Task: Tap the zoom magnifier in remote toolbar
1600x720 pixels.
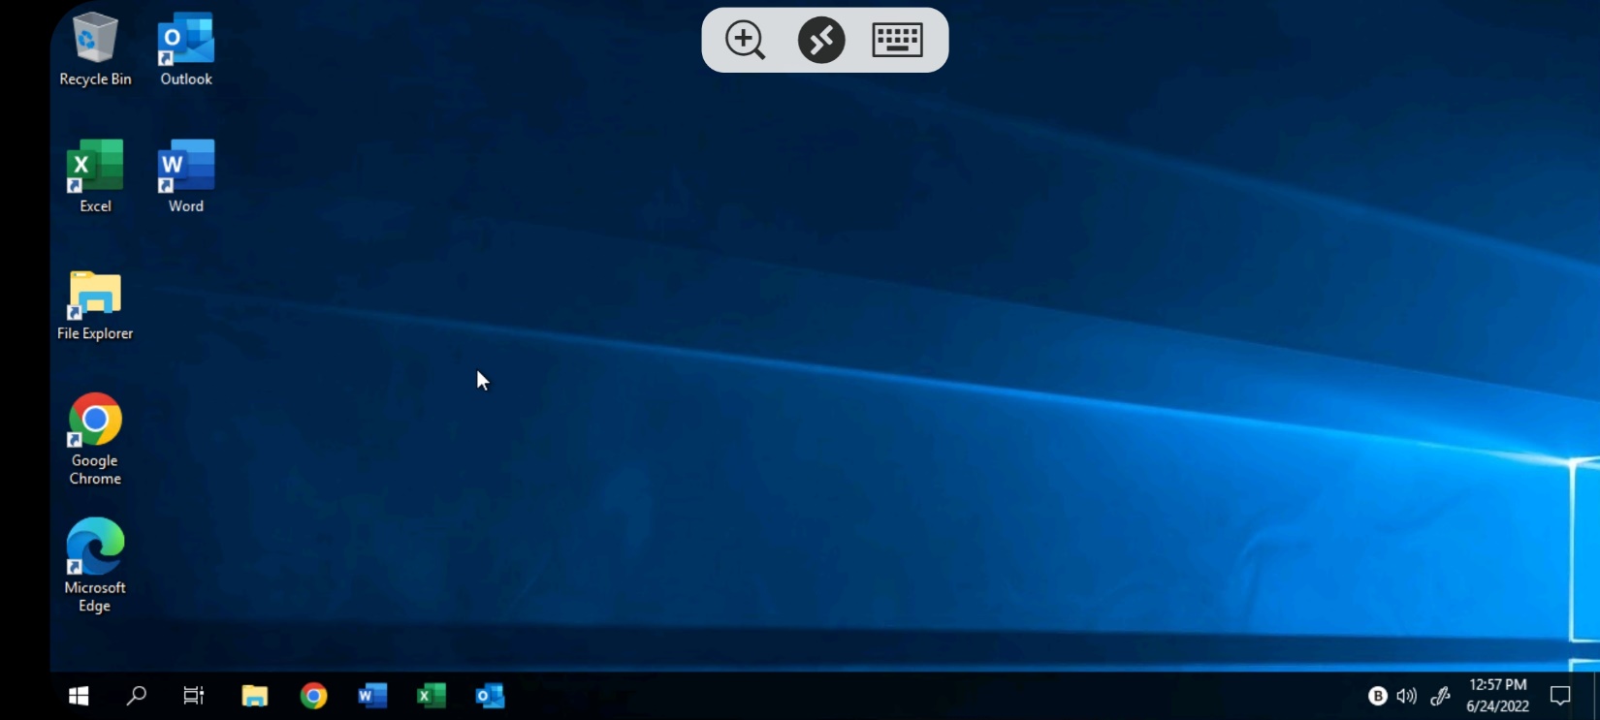Action: click(745, 40)
